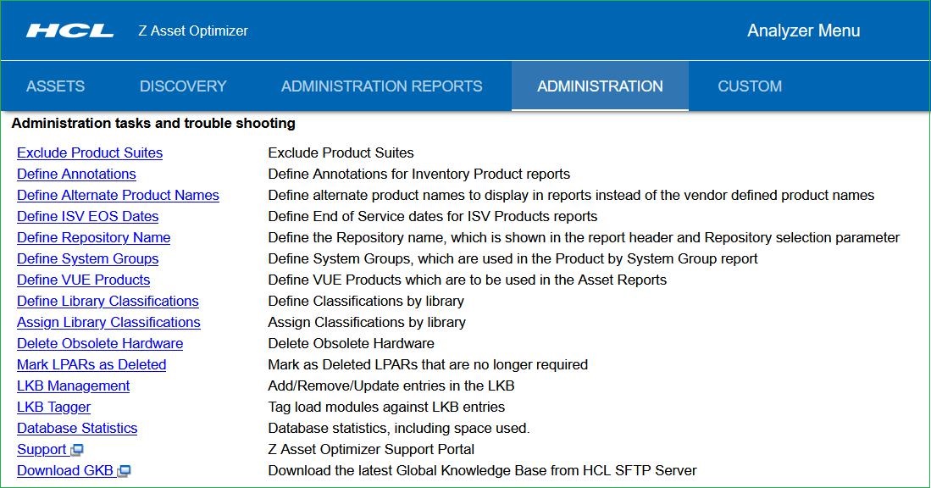Open the LKB Management link
The width and height of the screenshot is (931, 488).
tap(73, 386)
